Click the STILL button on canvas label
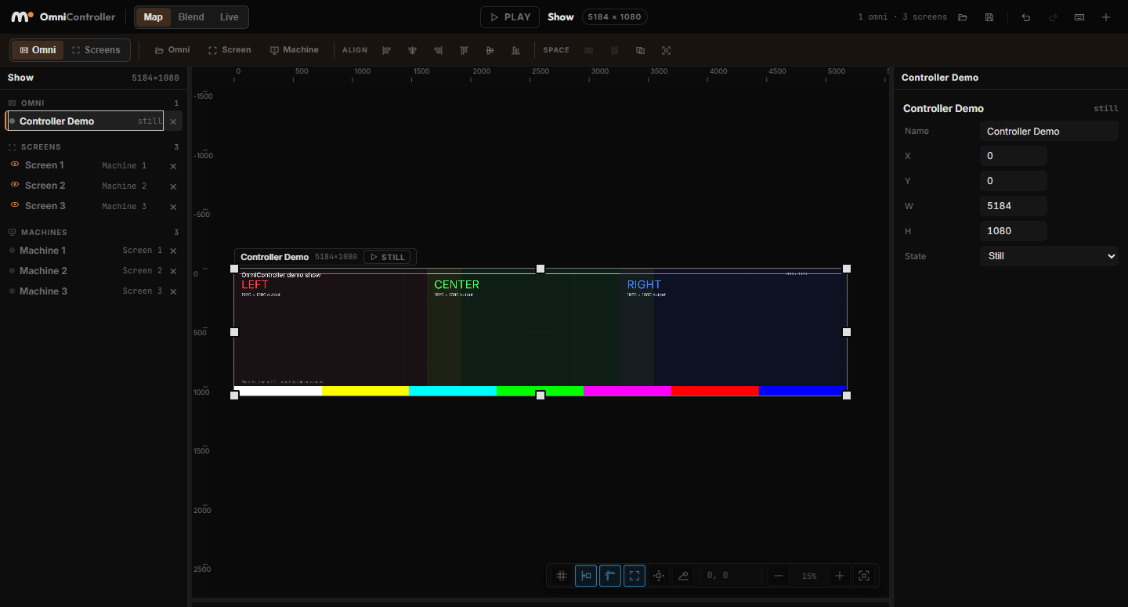The width and height of the screenshot is (1128, 607). click(387, 257)
